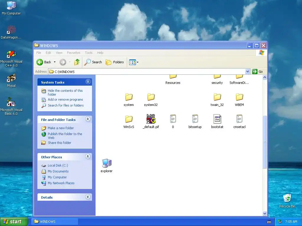
Task: Click the tray icon beside the clock
Action: point(280,222)
